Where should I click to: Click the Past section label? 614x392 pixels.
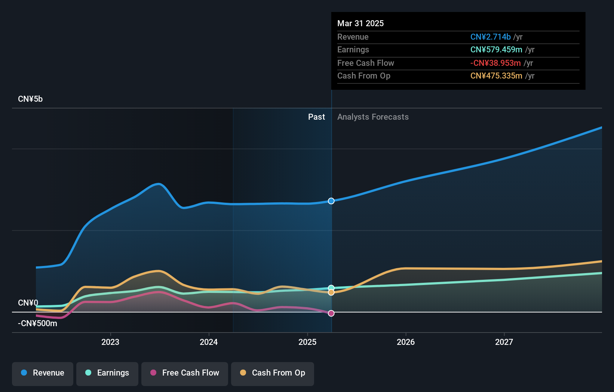point(316,117)
